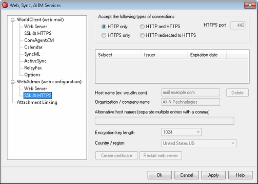Image resolution: width=258 pixels, height=184 pixels.
Task: Click the Restart web server button
Action: click(161, 155)
